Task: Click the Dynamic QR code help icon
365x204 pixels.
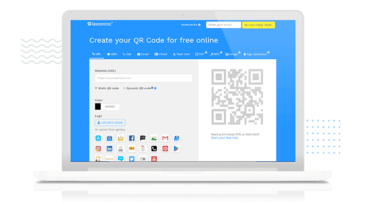Action: click(x=155, y=88)
